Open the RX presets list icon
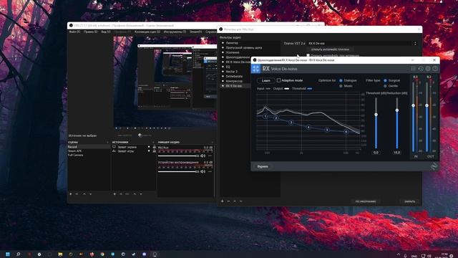 [414, 69]
